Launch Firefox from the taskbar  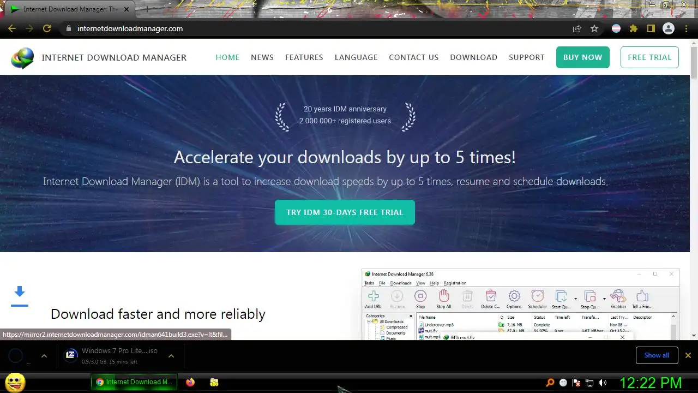click(190, 382)
